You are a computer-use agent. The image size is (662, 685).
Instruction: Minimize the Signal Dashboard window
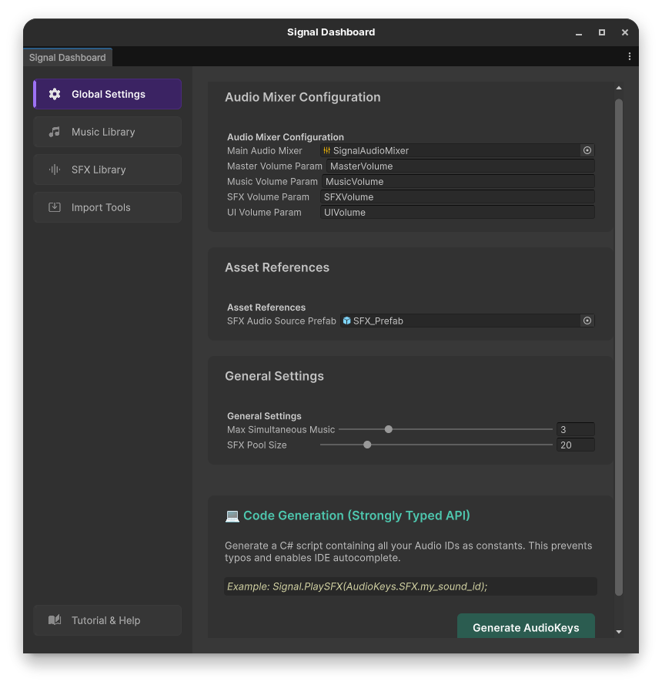pos(579,32)
